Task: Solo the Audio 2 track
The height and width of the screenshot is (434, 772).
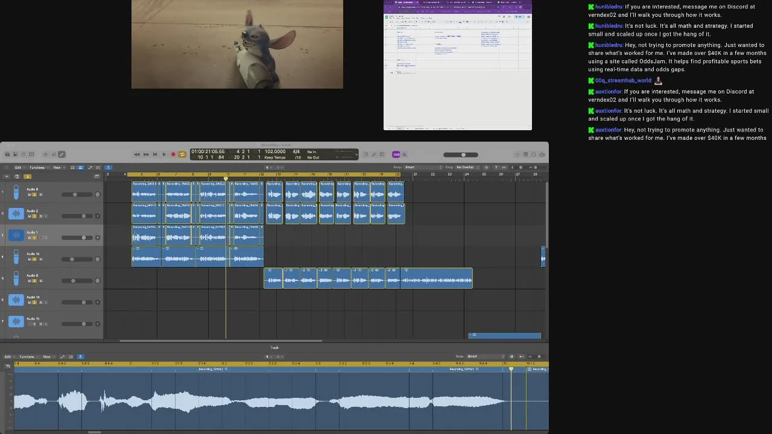Action: 34,216
